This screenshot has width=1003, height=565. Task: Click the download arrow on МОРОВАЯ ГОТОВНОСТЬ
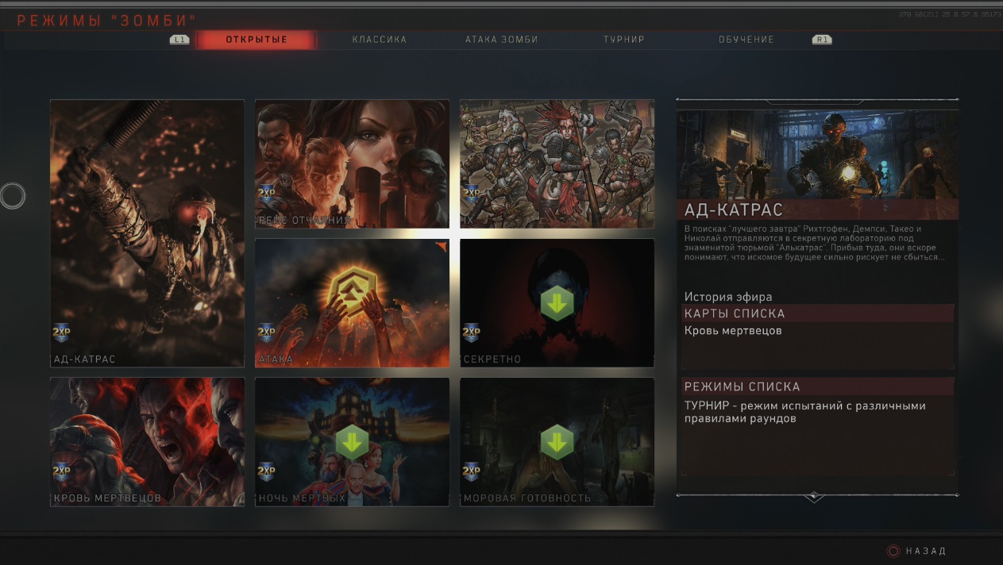[x=557, y=441]
